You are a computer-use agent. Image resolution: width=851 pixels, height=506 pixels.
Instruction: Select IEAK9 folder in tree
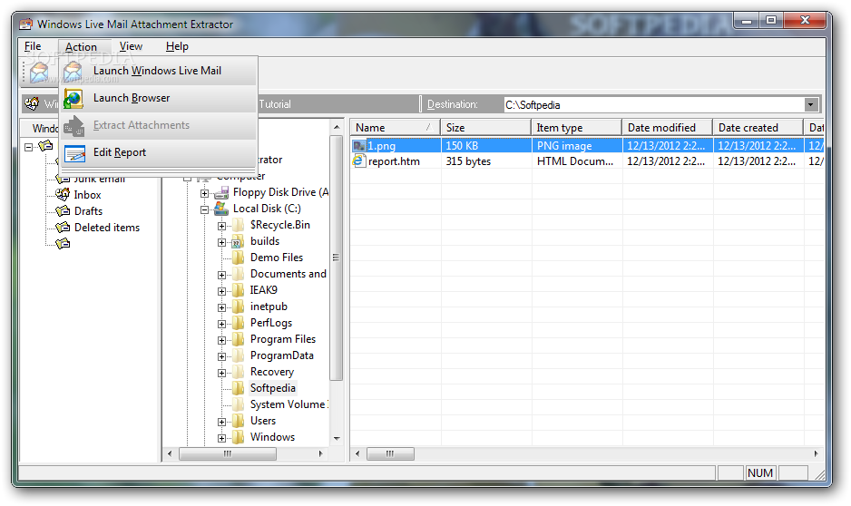pos(263,290)
